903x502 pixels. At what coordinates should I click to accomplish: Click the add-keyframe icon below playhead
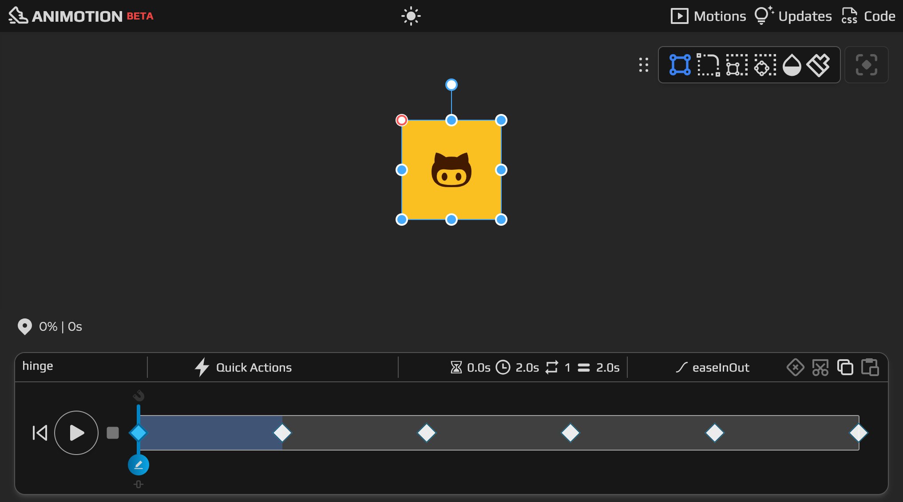139,484
